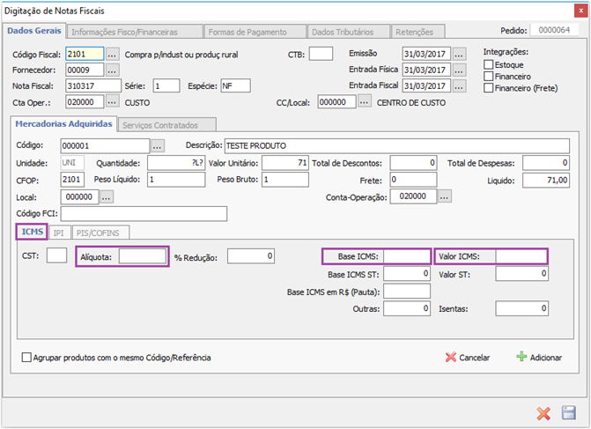Screen dimensions: 591x429
Task: Select the PIS/COFINS tax tab
Action: (x=100, y=233)
